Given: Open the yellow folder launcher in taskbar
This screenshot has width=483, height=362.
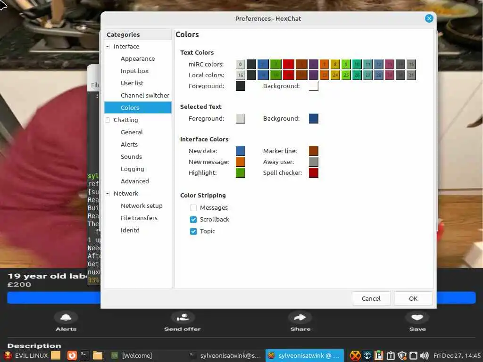Looking at the screenshot, I should [x=56, y=355].
